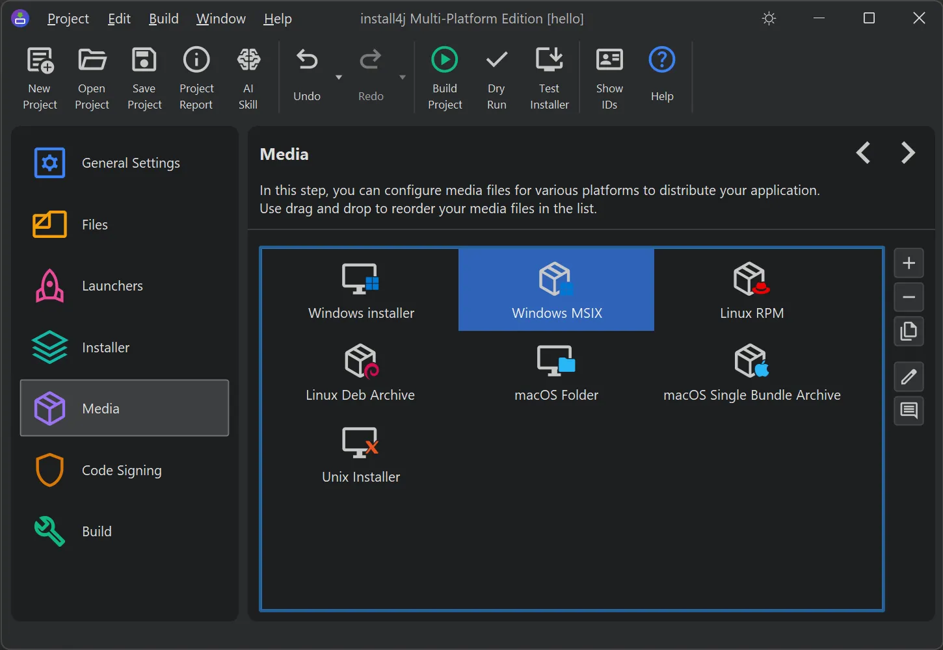Open the Edit menu
Viewport: 943px width, 650px height.
click(x=119, y=19)
